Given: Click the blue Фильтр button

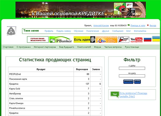Looking at the screenshot, I should (128, 82).
